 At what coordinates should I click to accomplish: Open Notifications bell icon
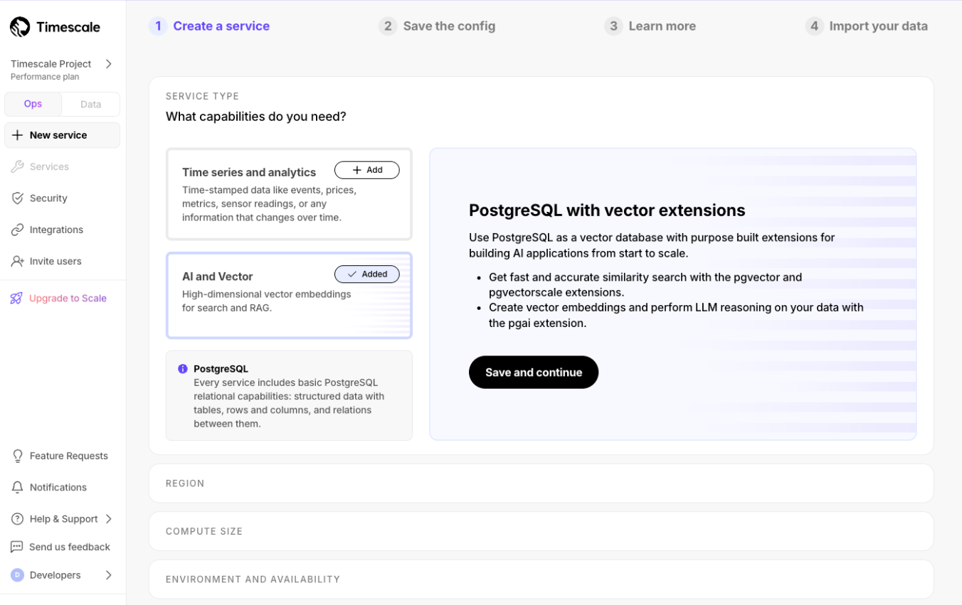[18, 488]
